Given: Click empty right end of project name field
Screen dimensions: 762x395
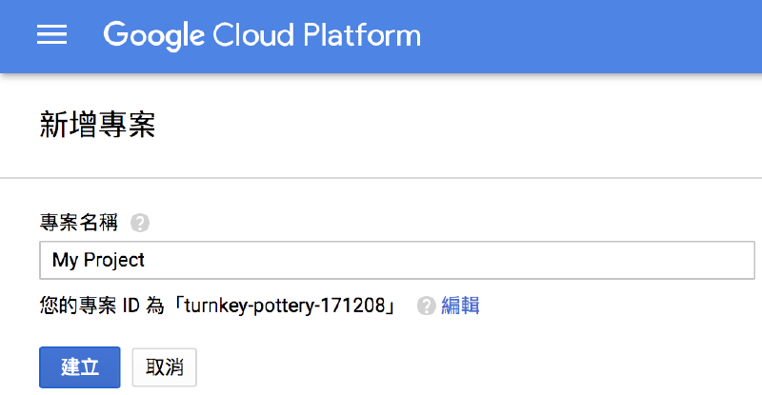Looking at the screenshot, I should [667, 260].
